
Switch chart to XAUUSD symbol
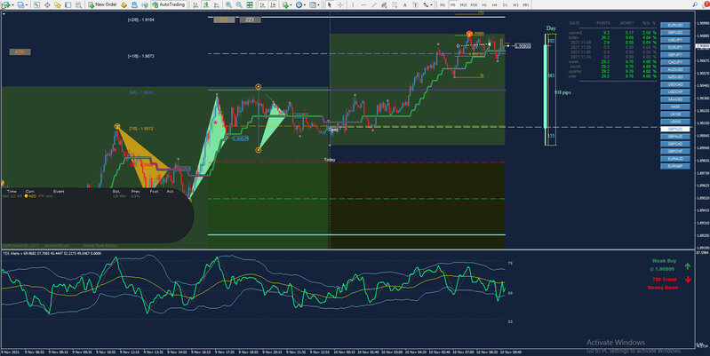click(675, 99)
